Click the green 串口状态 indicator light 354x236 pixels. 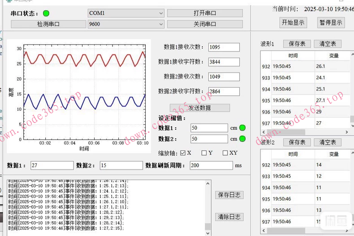click(46, 13)
